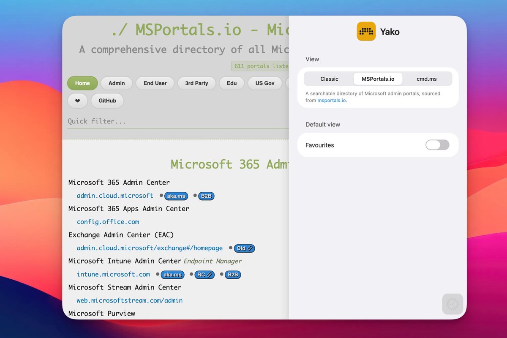Image resolution: width=507 pixels, height=338 pixels.
Task: Click the RC badge for Intune
Action: (x=204, y=275)
